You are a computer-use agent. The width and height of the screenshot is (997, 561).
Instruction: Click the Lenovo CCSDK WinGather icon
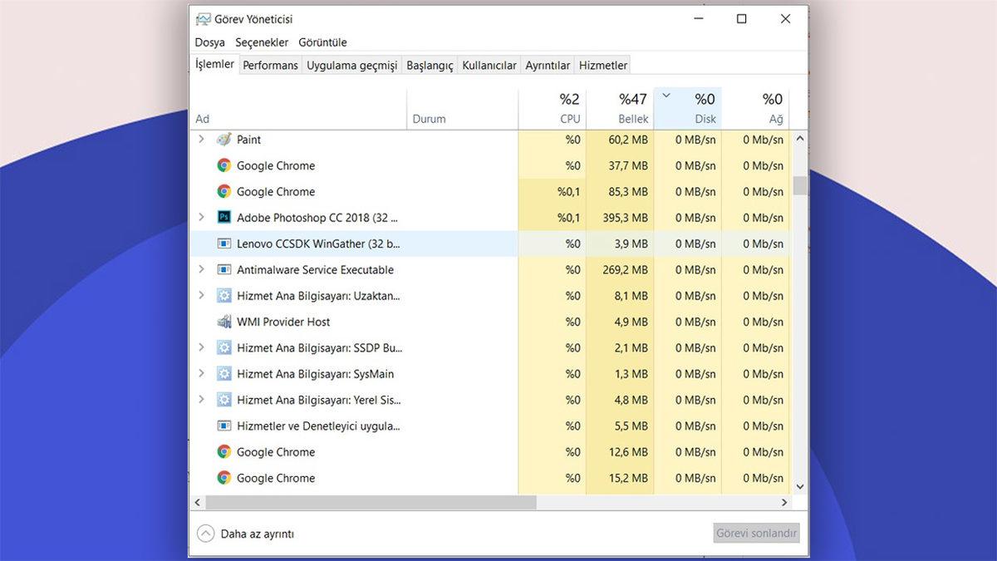[223, 244]
